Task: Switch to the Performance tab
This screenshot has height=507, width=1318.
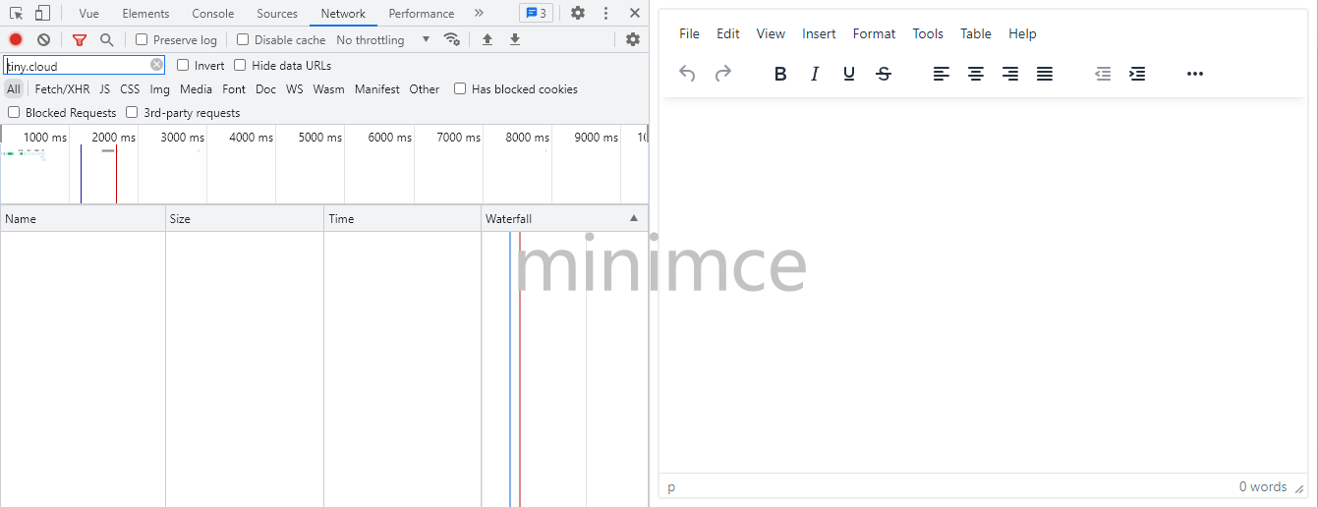Action: [x=422, y=13]
